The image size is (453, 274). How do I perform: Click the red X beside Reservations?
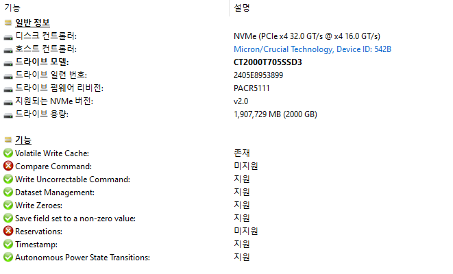pos(8,231)
